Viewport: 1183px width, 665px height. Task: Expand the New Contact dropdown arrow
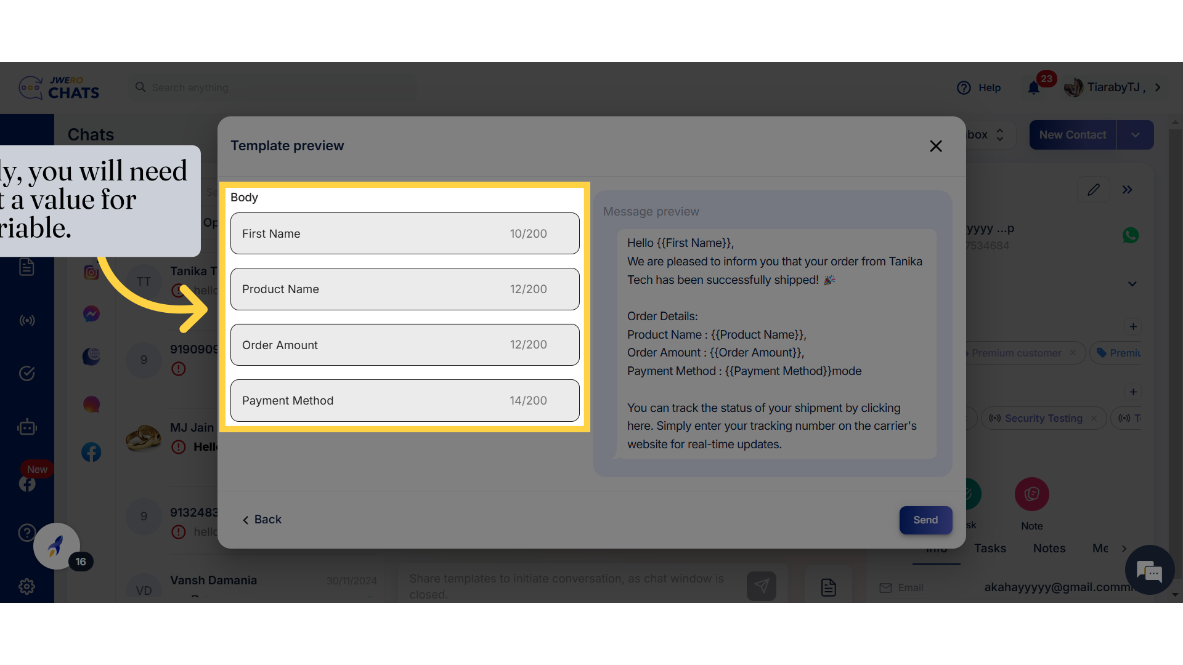click(x=1135, y=135)
